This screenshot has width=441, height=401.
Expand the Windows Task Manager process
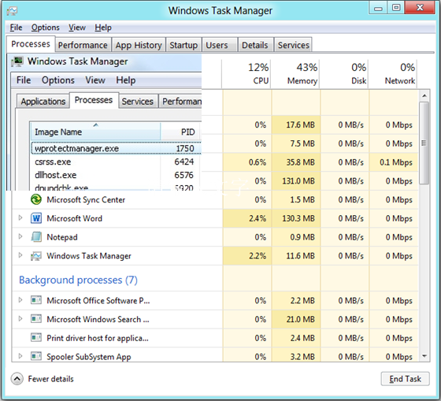pos(20,255)
